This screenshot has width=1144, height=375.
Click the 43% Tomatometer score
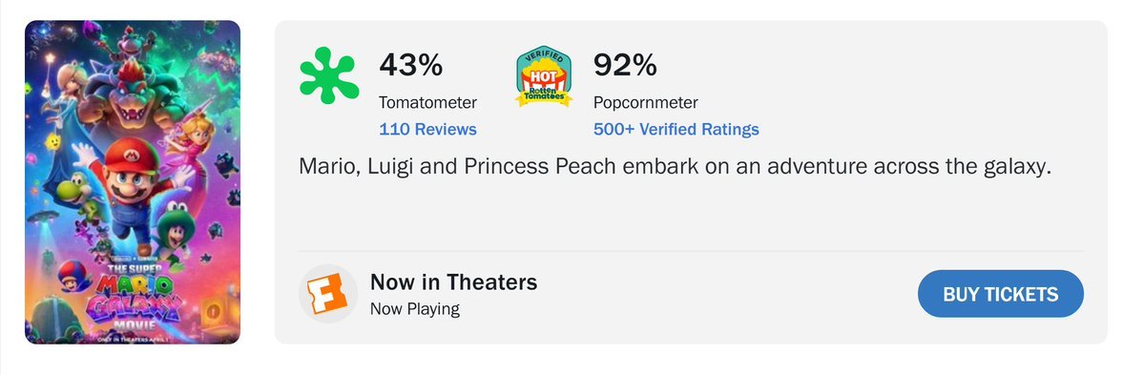[x=411, y=65]
